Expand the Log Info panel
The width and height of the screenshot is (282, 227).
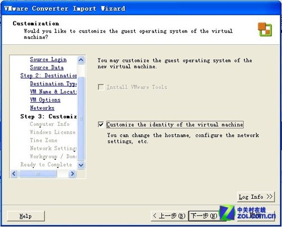pyautogui.click(x=255, y=197)
